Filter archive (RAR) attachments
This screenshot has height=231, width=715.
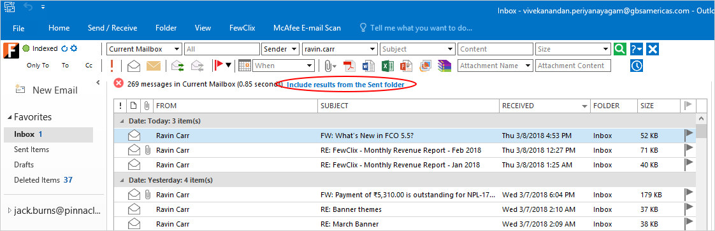pyautogui.click(x=444, y=66)
